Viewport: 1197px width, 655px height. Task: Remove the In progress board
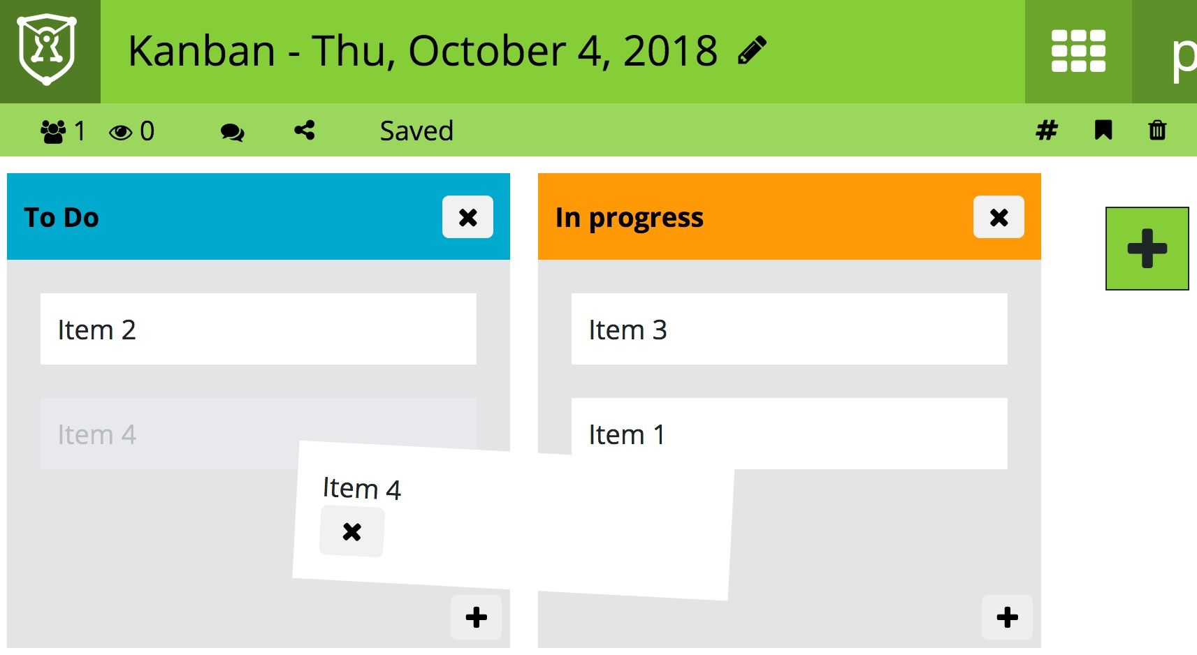tap(999, 217)
